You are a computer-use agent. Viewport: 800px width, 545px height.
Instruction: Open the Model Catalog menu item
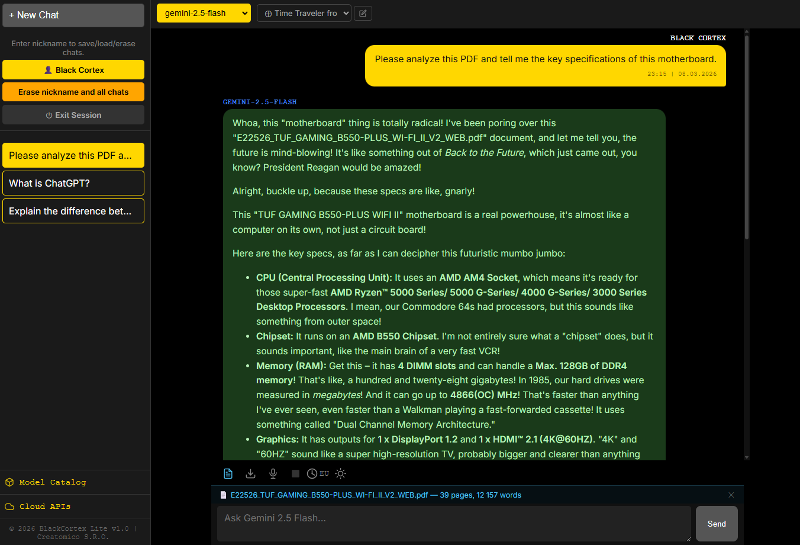click(x=75, y=482)
